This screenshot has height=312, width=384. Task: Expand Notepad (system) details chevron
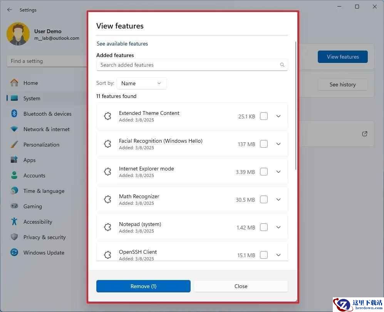(x=278, y=227)
